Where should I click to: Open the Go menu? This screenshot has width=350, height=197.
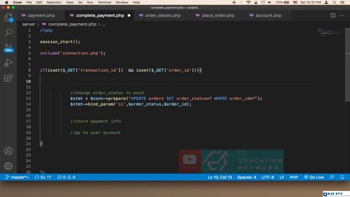(x=80, y=2)
